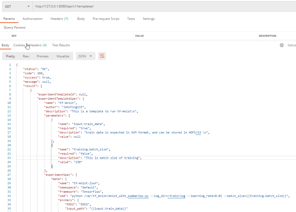The height and width of the screenshot is (212, 296).
Task: Open the request Headers (7) tab
Action: click(x=59, y=19)
